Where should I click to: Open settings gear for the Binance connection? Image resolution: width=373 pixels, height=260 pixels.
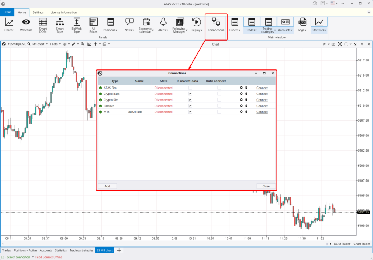pyautogui.click(x=241, y=106)
